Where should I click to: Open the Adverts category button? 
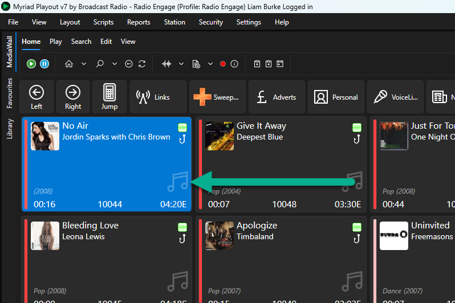[x=277, y=97]
